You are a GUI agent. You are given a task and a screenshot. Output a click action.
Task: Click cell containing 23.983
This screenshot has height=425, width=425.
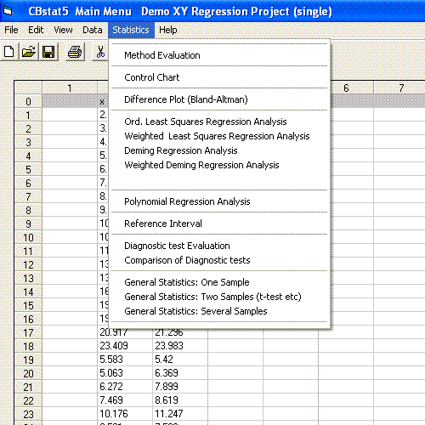click(x=180, y=346)
